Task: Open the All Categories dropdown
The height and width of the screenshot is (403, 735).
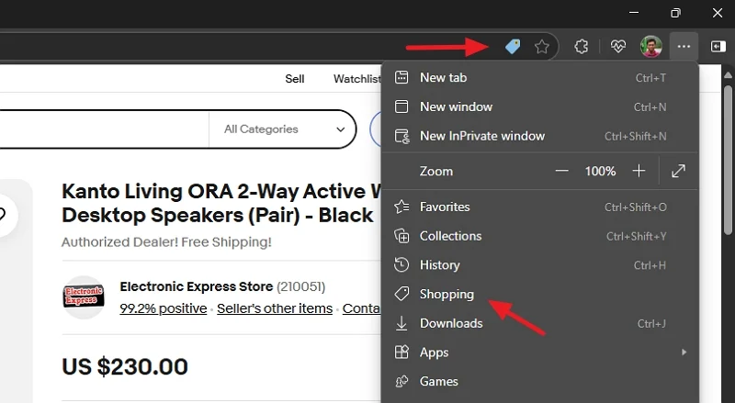Action: point(283,129)
